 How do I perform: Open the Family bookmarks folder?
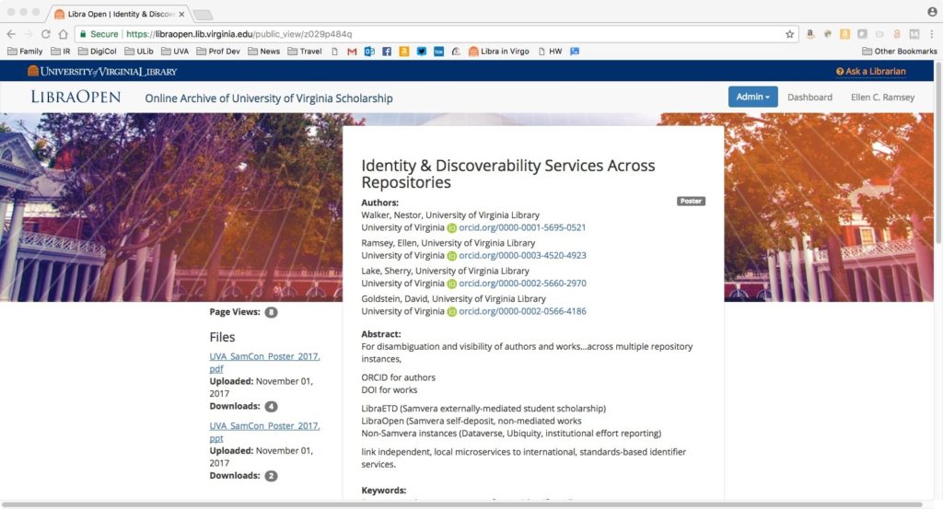pyautogui.click(x=25, y=52)
